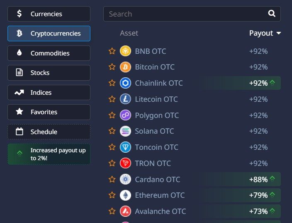Open the Cryptocurrencies category tab
This screenshot has width=292, height=223.
pyautogui.click(x=49, y=34)
